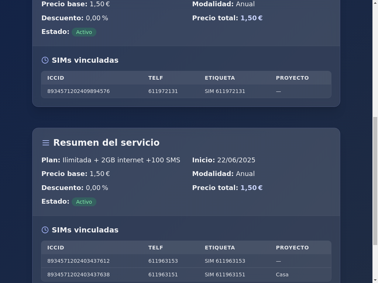Click the Resumen del servicio heading

[x=106, y=143]
